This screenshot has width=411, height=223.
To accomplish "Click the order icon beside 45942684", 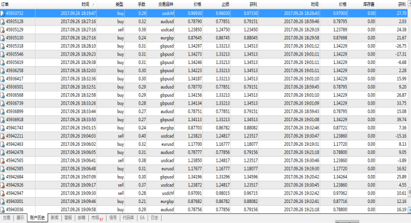I will 2,177.
